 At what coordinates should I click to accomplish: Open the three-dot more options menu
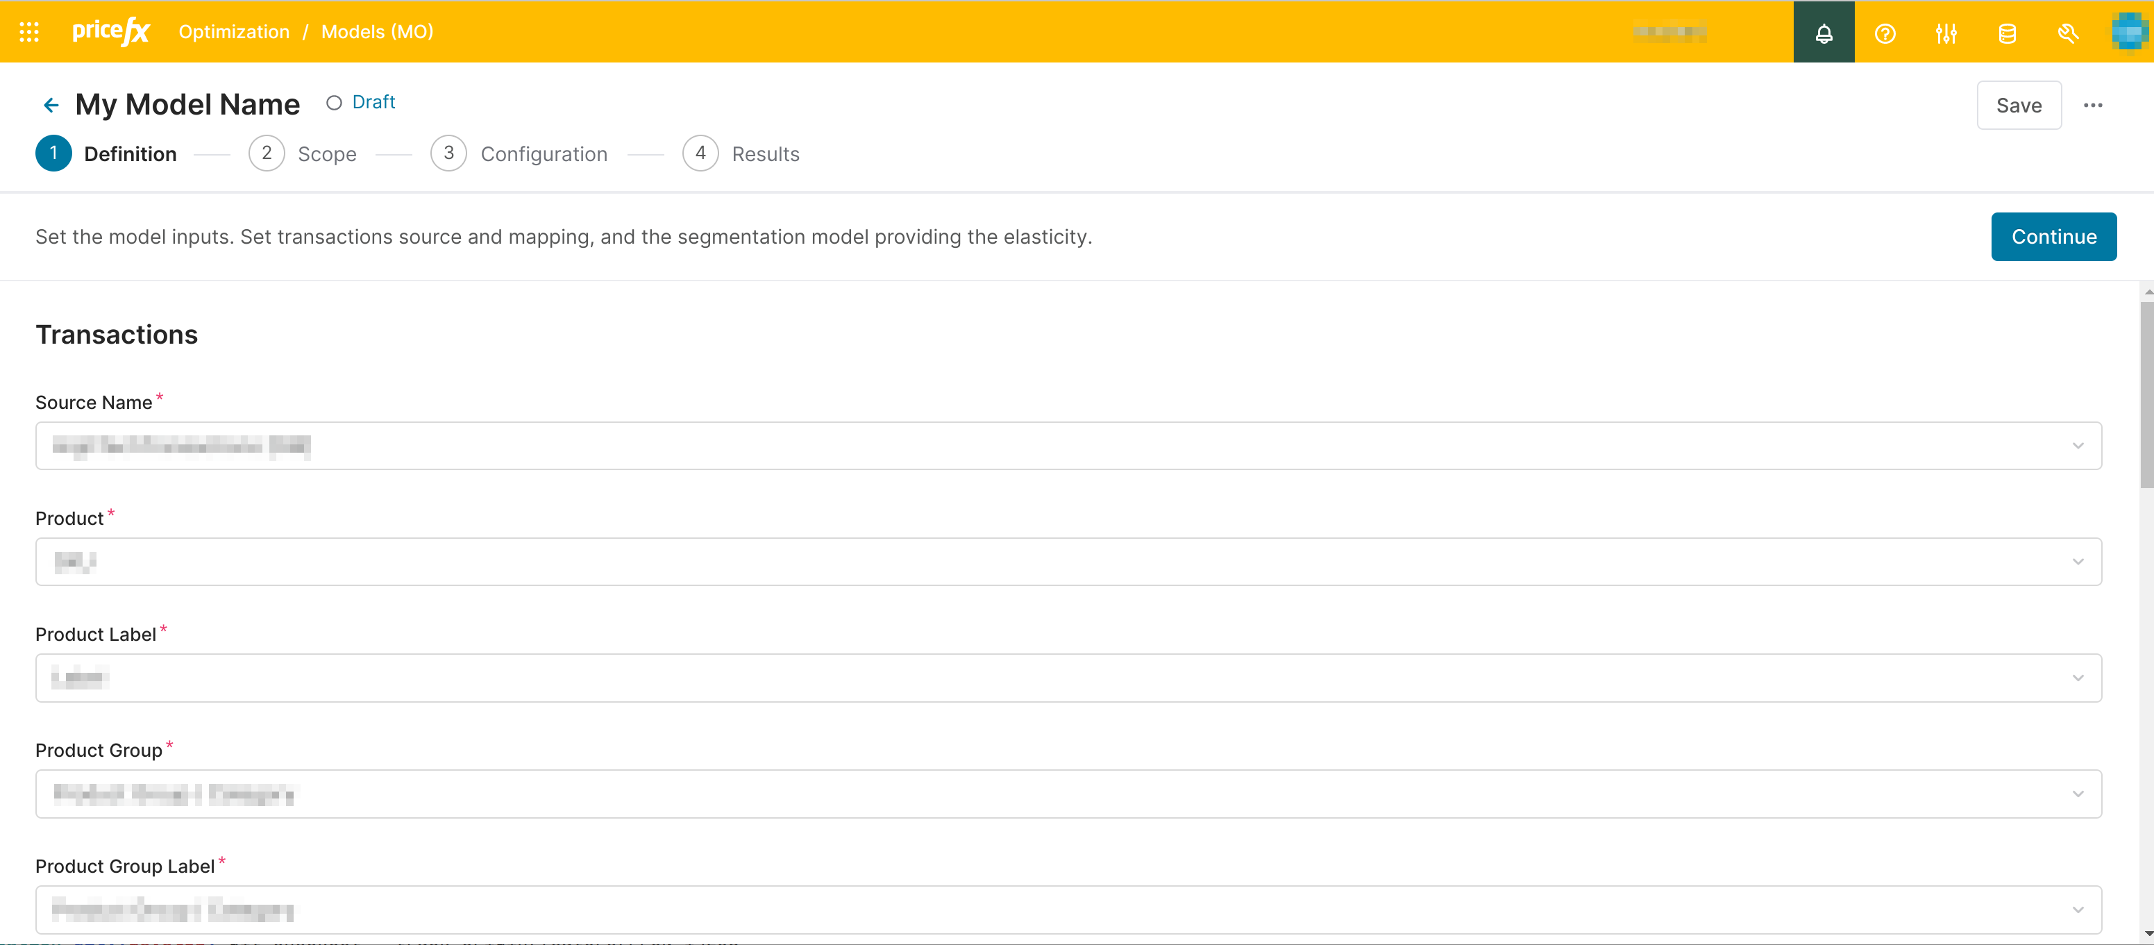pos(2093,106)
